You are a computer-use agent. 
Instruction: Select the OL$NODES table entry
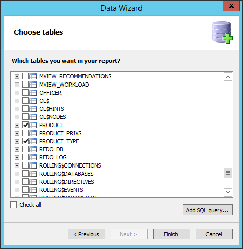pos(53,117)
